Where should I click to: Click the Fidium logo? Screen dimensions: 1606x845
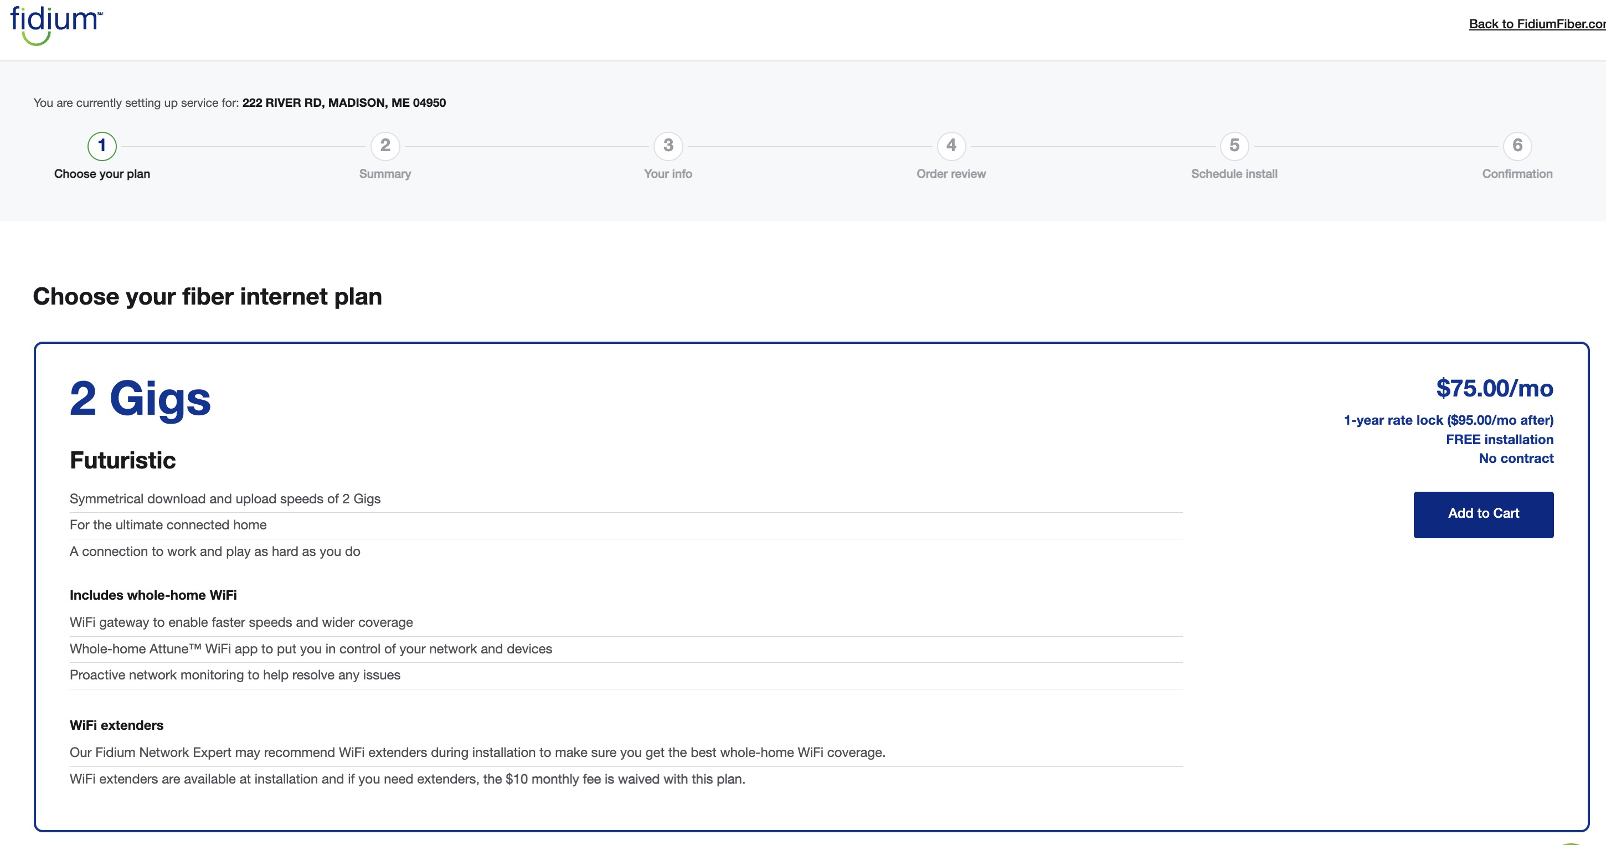[56, 25]
